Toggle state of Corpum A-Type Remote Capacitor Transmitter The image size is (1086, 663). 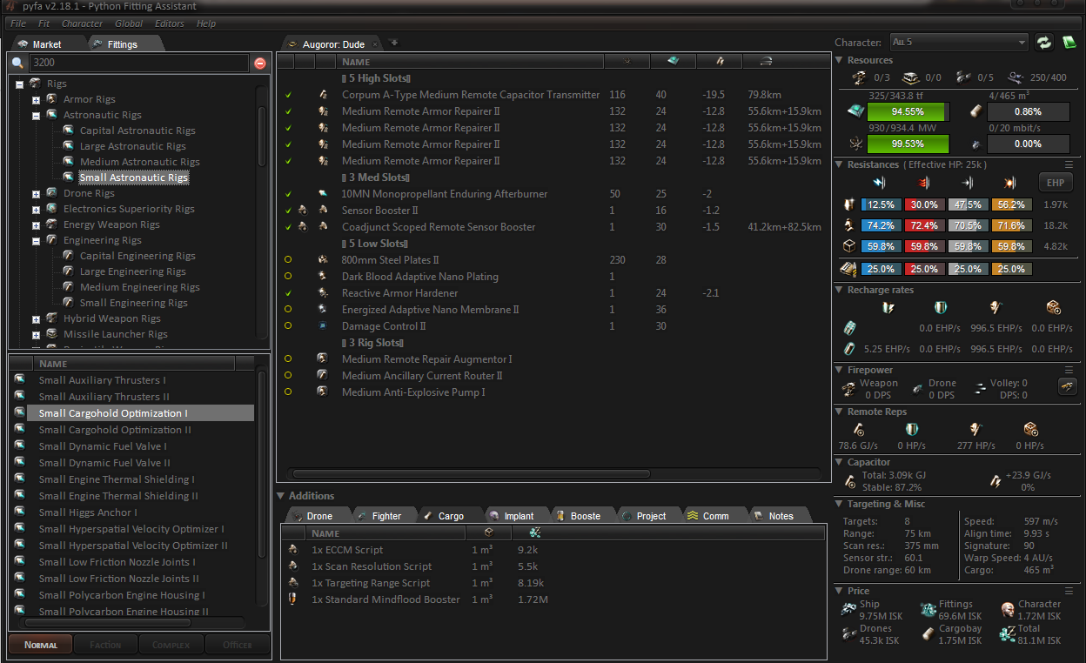[288, 95]
